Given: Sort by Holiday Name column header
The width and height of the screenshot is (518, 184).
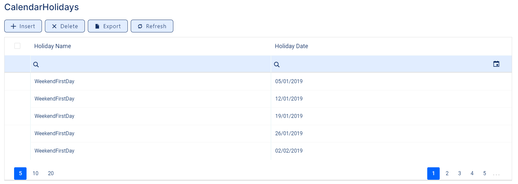Looking at the screenshot, I should 53,46.
